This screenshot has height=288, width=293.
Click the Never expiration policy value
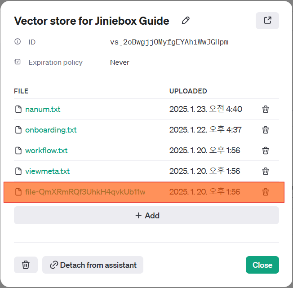(x=120, y=62)
